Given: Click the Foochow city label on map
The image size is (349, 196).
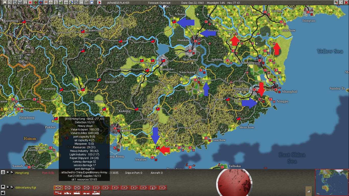Looking at the screenshot, I should tap(219, 140).
